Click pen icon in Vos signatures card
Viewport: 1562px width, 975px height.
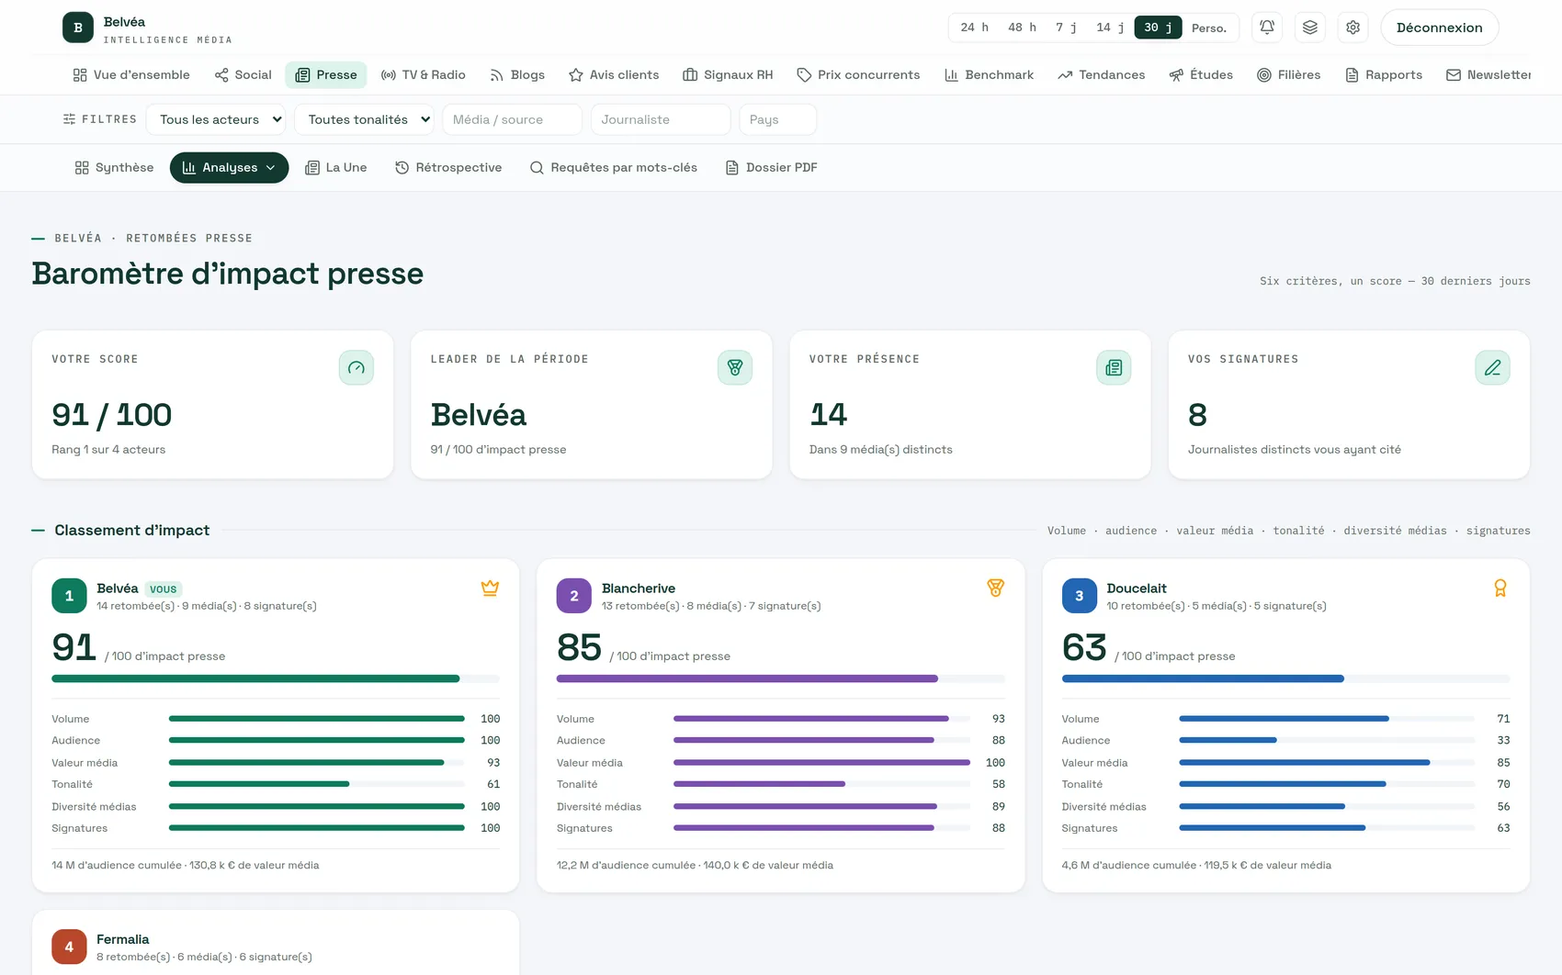[1492, 368]
